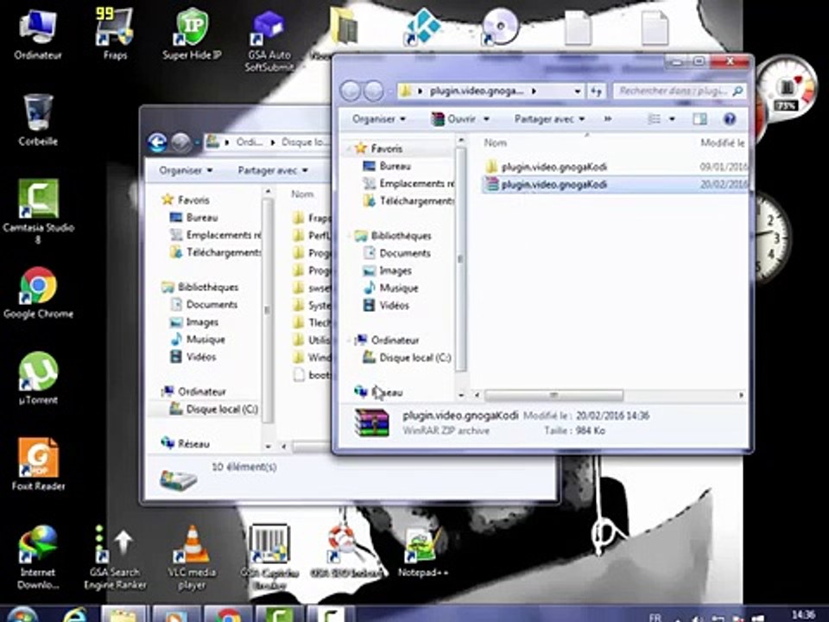Select Ordinateur in front window sidebar
The image size is (829, 622).
(x=387, y=340)
